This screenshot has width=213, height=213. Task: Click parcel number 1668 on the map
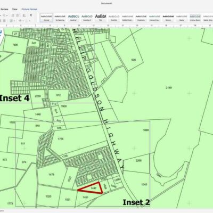pos(146,130)
